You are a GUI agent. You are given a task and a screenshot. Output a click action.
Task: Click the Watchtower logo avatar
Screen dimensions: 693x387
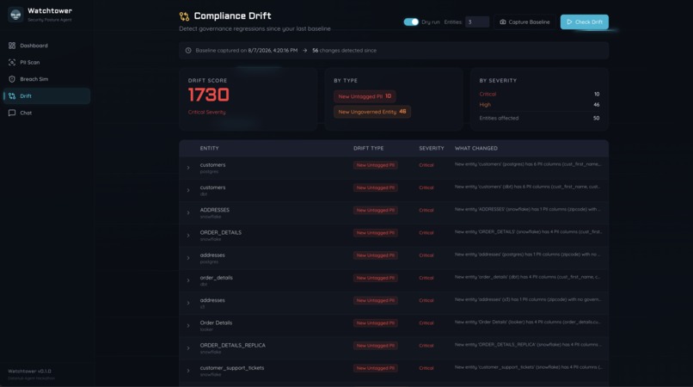coord(15,15)
